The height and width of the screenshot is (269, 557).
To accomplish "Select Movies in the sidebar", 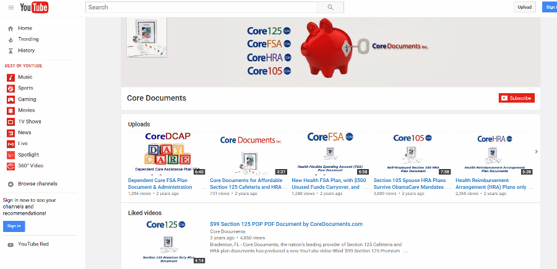I will tap(27, 110).
